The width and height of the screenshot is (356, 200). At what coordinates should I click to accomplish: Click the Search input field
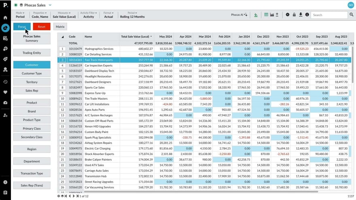pyautogui.click(x=329, y=15)
